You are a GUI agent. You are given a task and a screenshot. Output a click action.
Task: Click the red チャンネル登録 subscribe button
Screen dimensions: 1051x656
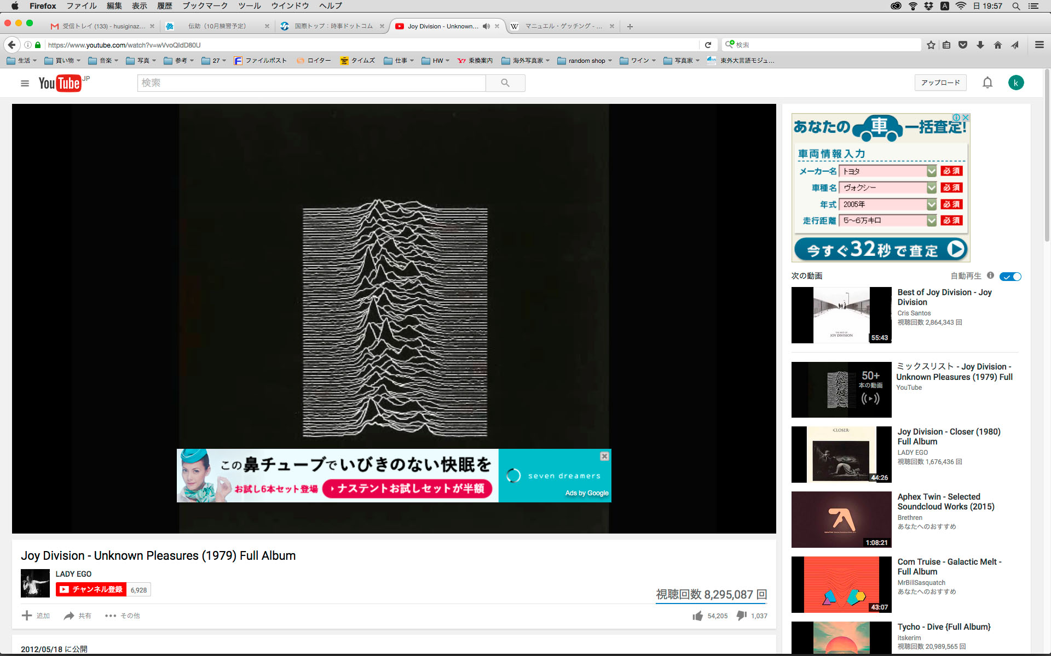click(91, 589)
